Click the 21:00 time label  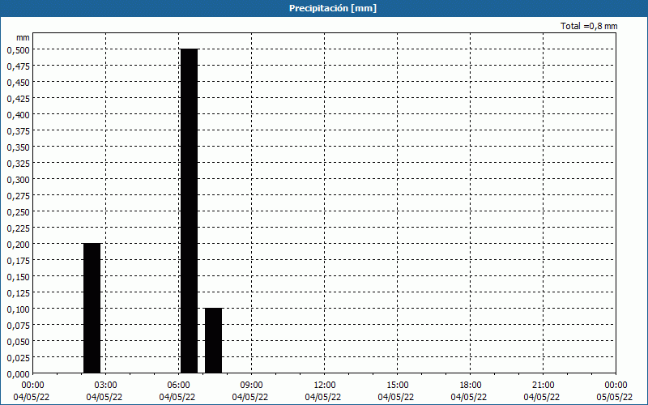543,386
